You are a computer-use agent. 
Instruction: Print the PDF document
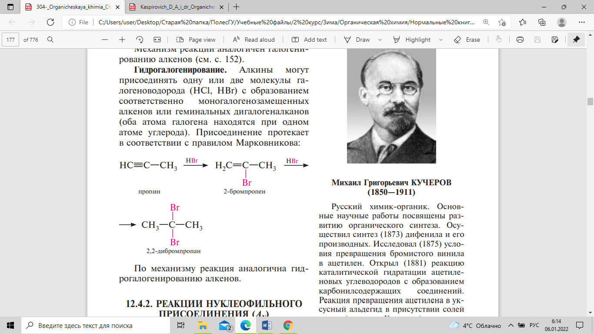tap(520, 40)
